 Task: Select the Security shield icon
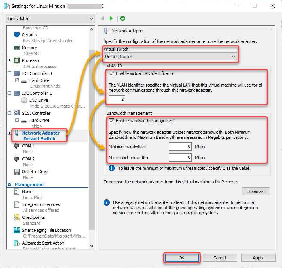pyautogui.click(x=17, y=35)
